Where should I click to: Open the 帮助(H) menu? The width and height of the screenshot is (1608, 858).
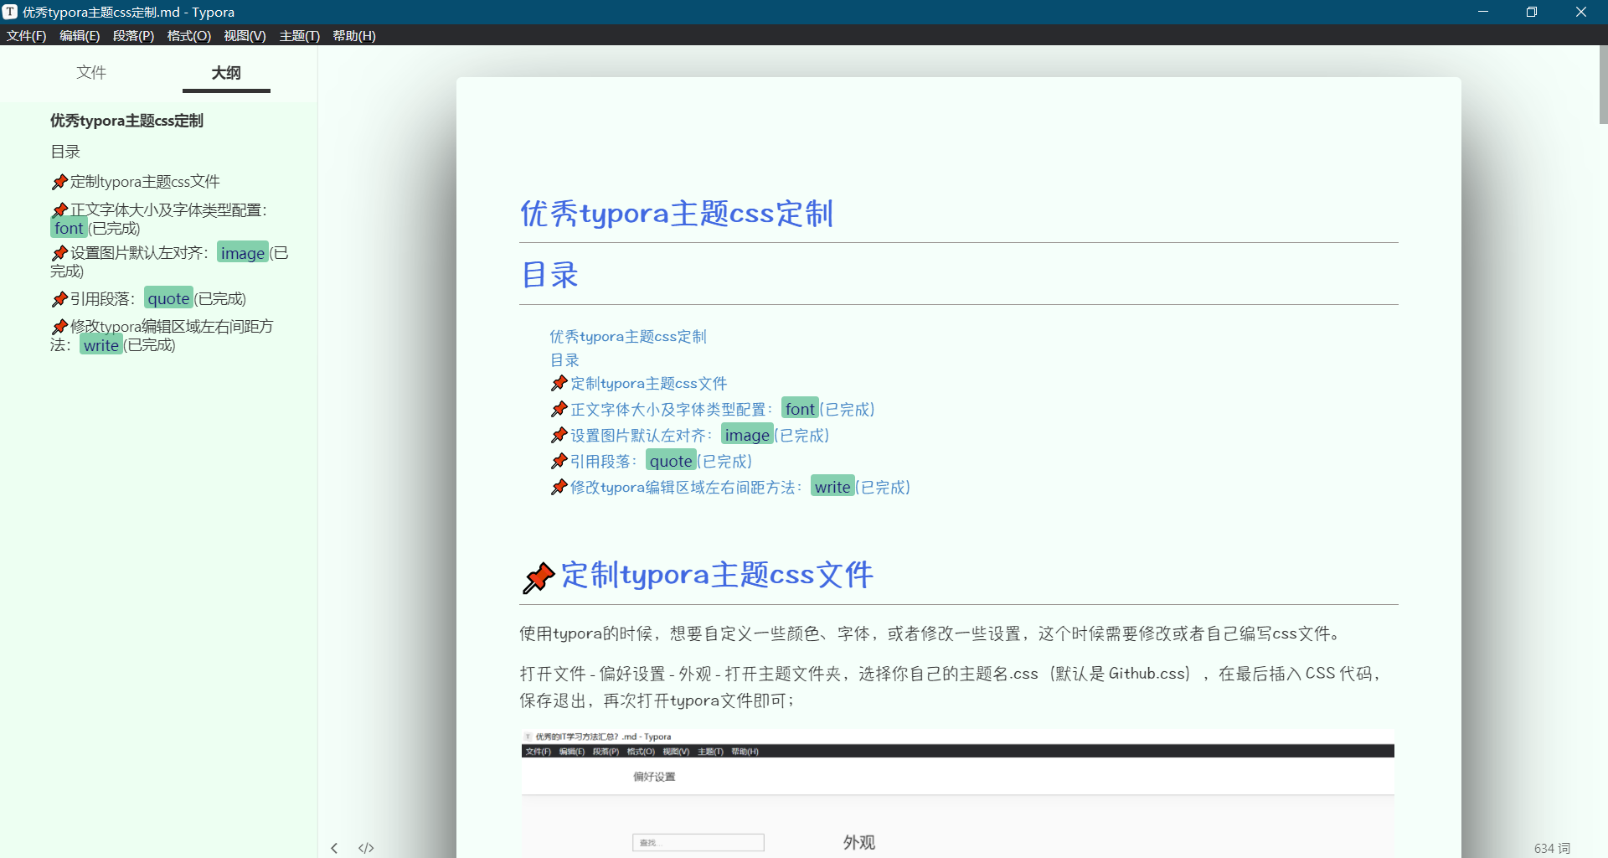[x=354, y=35]
